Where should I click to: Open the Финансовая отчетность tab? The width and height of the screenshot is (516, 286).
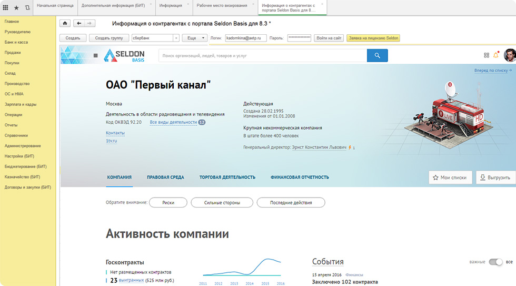300,177
